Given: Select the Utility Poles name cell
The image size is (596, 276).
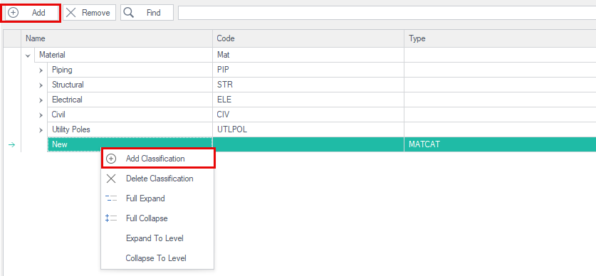Looking at the screenshot, I should pos(130,130).
